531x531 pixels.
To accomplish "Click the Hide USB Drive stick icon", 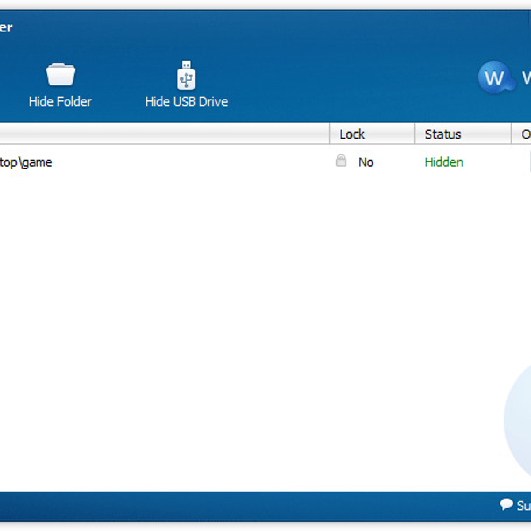I will [186, 76].
